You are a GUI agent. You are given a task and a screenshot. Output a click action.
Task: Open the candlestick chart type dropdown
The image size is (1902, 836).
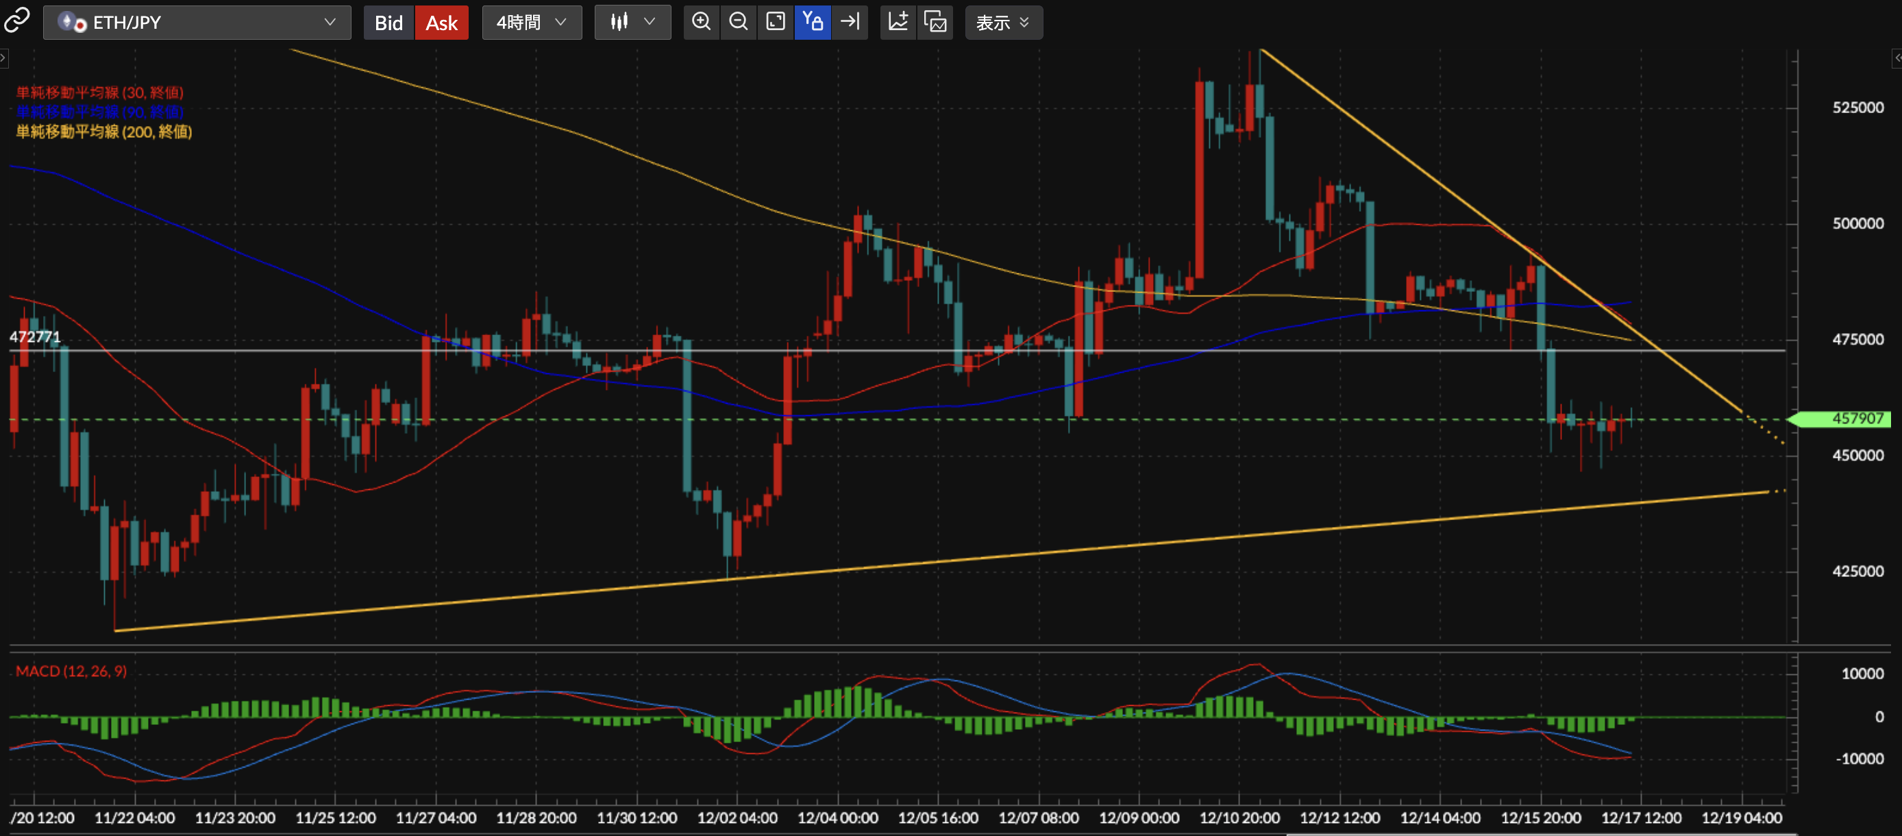pyautogui.click(x=632, y=23)
